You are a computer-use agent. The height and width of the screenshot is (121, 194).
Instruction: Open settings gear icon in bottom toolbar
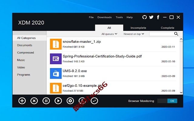[70, 101]
